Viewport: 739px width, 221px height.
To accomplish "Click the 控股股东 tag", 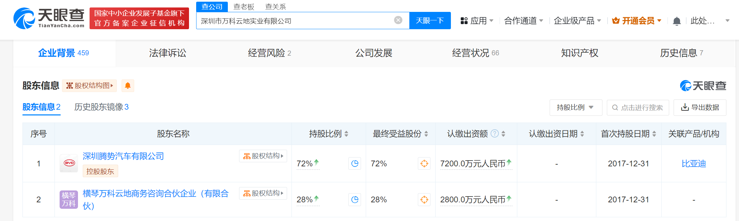I will coord(100,171).
